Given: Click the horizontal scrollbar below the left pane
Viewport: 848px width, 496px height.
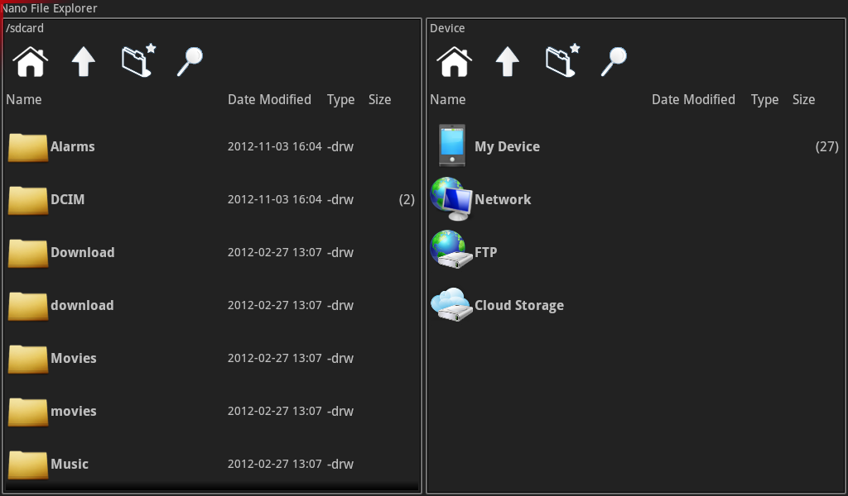Looking at the screenshot, I should click(x=211, y=487).
